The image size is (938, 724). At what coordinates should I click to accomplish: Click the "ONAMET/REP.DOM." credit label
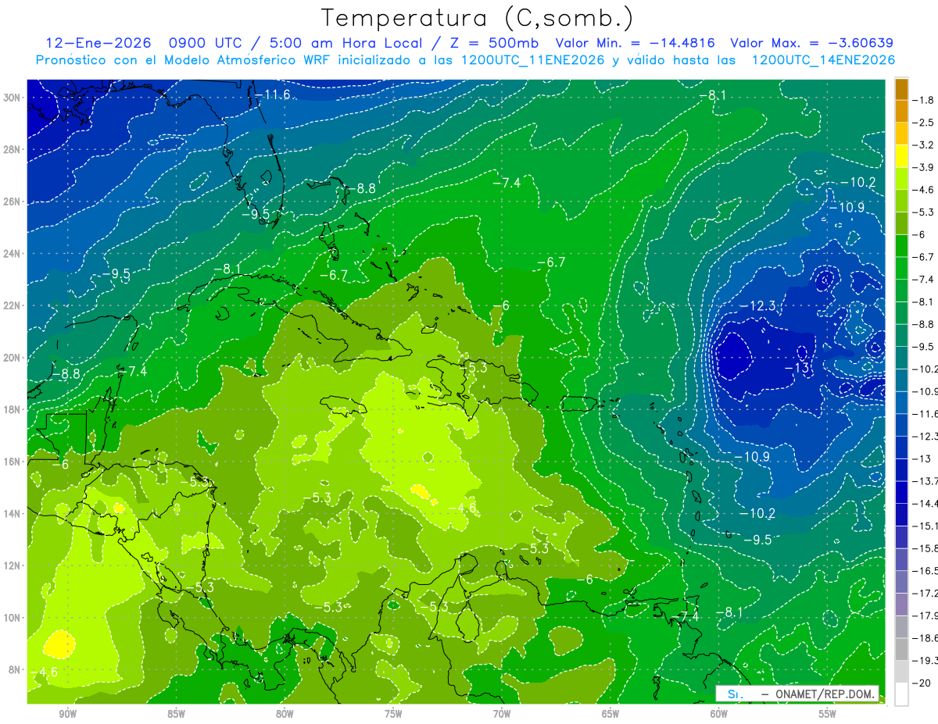pos(825,694)
